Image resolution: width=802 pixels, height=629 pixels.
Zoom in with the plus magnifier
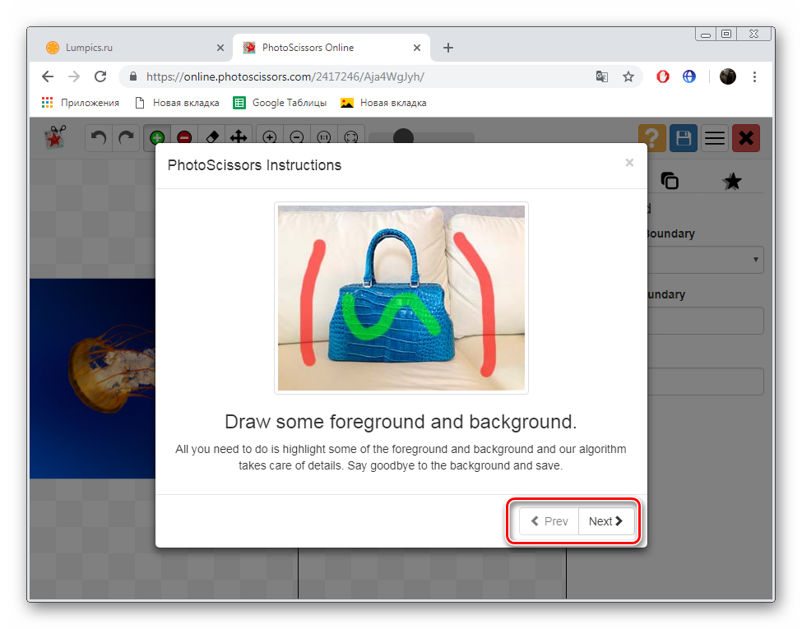point(270,138)
